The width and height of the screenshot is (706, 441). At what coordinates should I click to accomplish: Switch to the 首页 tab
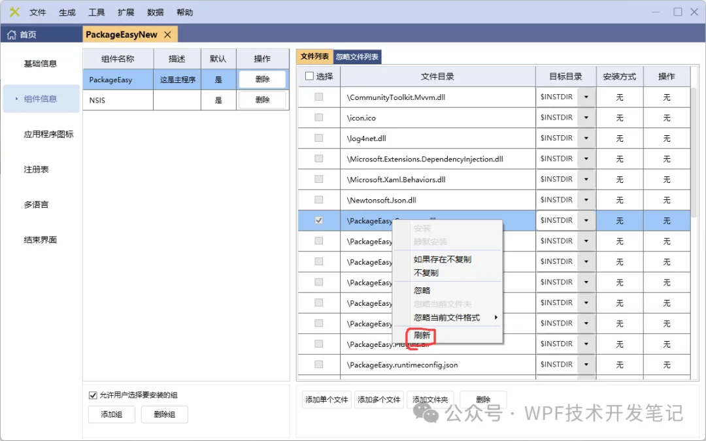pyautogui.click(x=41, y=35)
